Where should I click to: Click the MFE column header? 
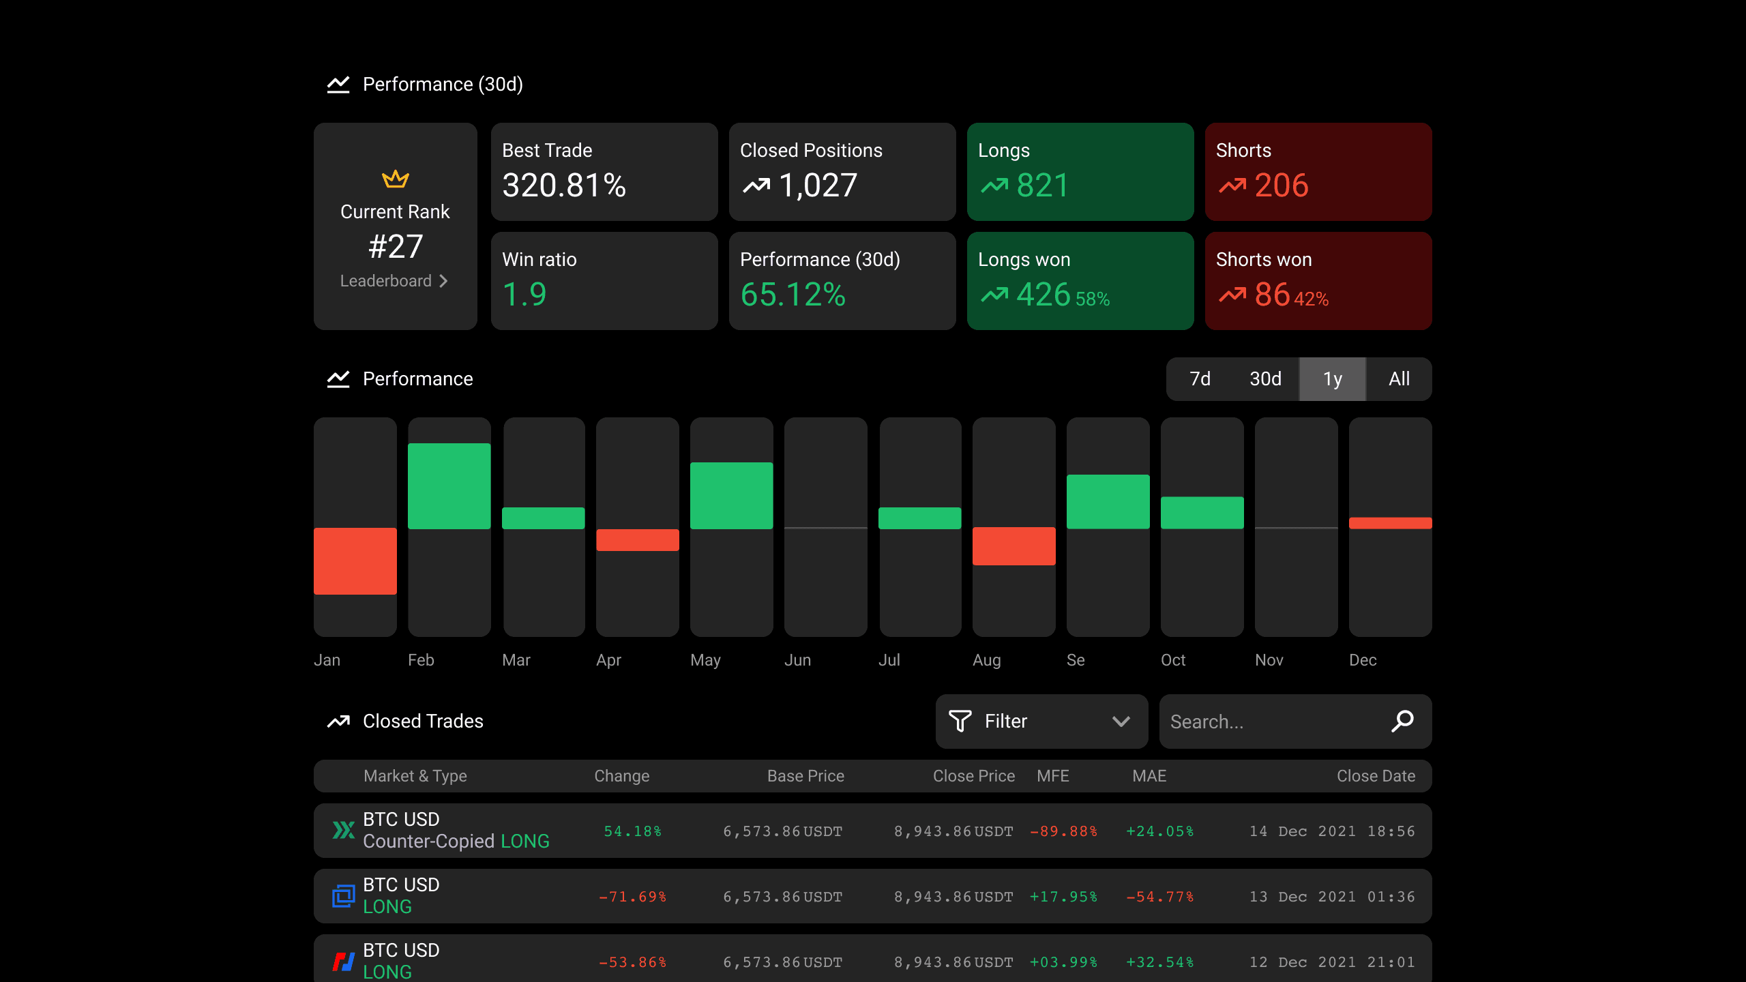pos(1053,776)
